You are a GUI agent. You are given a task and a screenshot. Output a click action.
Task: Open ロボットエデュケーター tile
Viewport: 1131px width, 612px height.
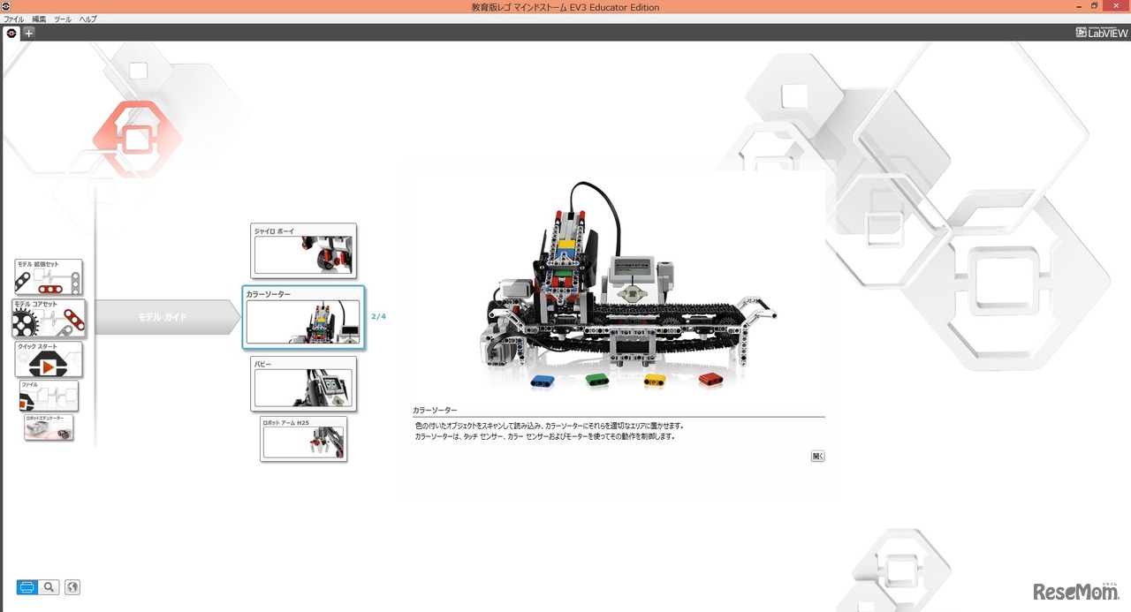point(49,428)
